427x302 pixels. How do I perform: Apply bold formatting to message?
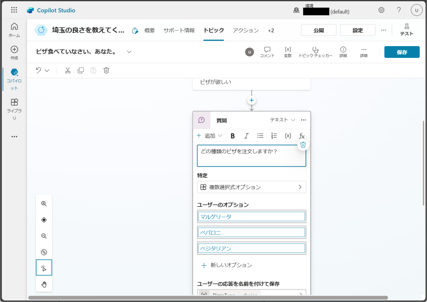coord(233,136)
